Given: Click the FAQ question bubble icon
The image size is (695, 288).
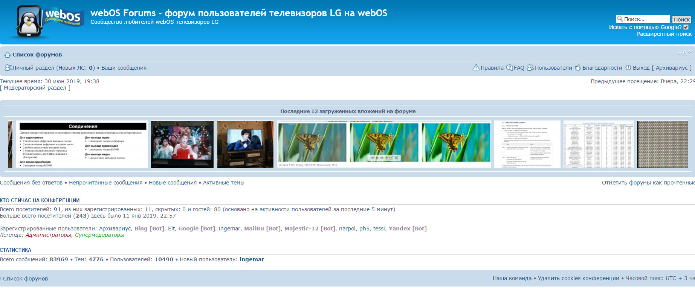Looking at the screenshot, I should point(509,68).
